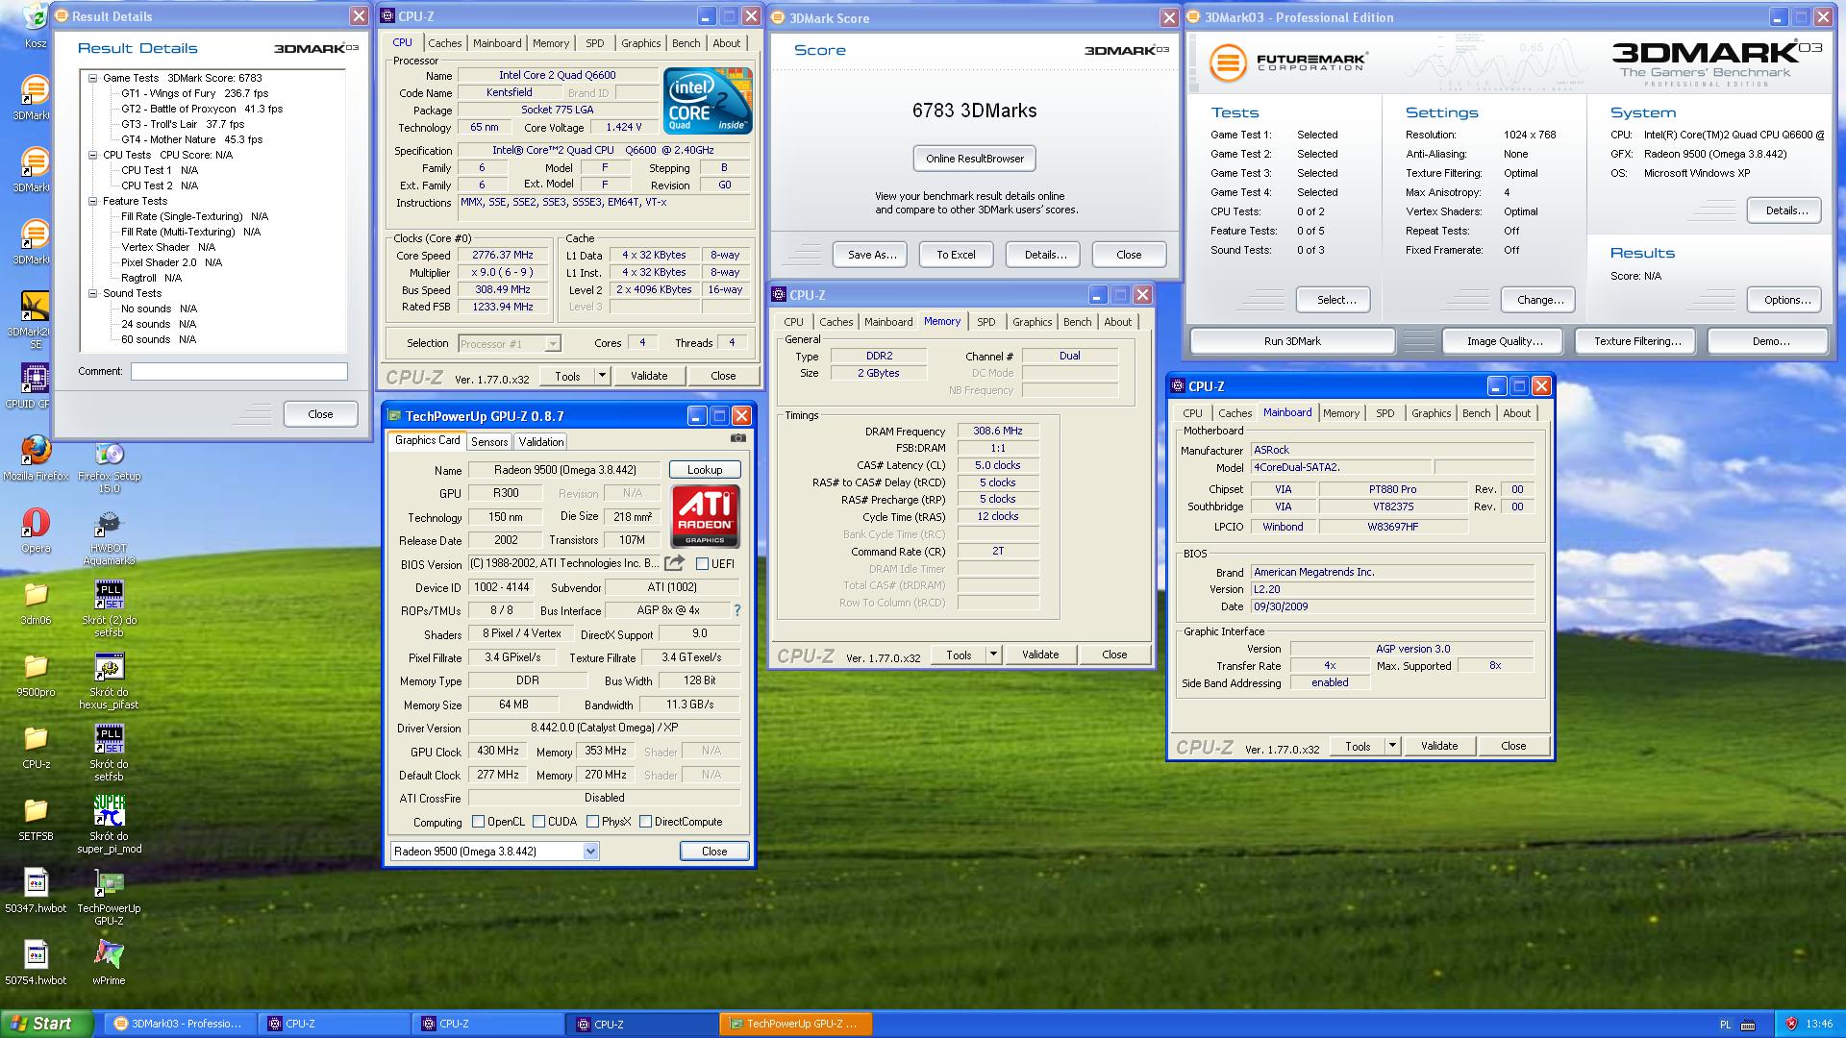Collapse the Sound Tests tree node

coord(93,293)
